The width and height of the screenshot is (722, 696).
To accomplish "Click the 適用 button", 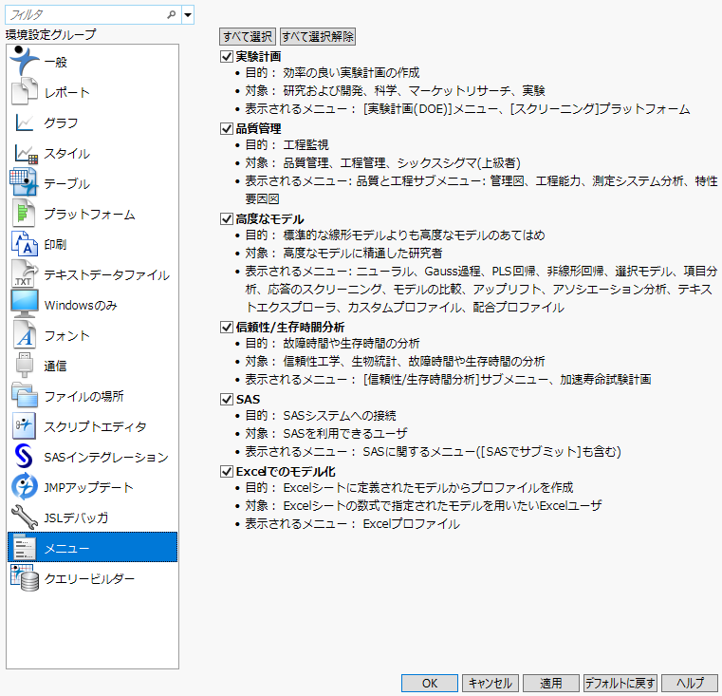I will [x=550, y=683].
